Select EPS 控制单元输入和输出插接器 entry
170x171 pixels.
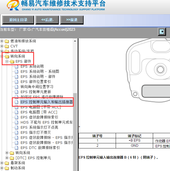[46, 102]
